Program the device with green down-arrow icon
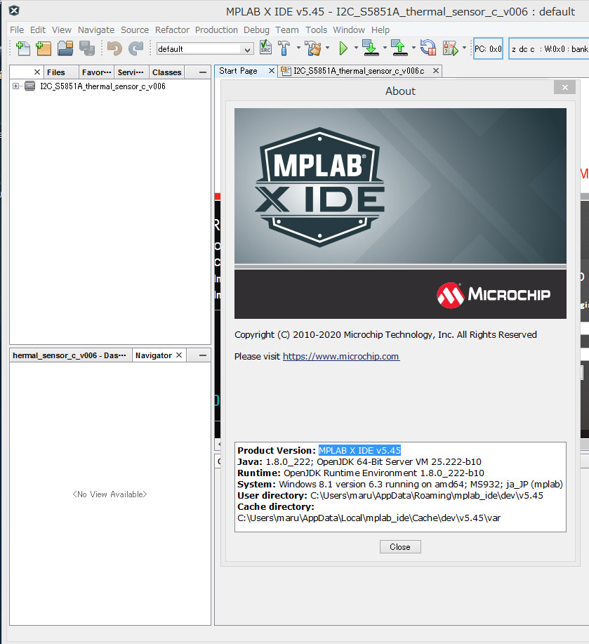Image resolution: width=589 pixels, height=644 pixels. pos(371,48)
